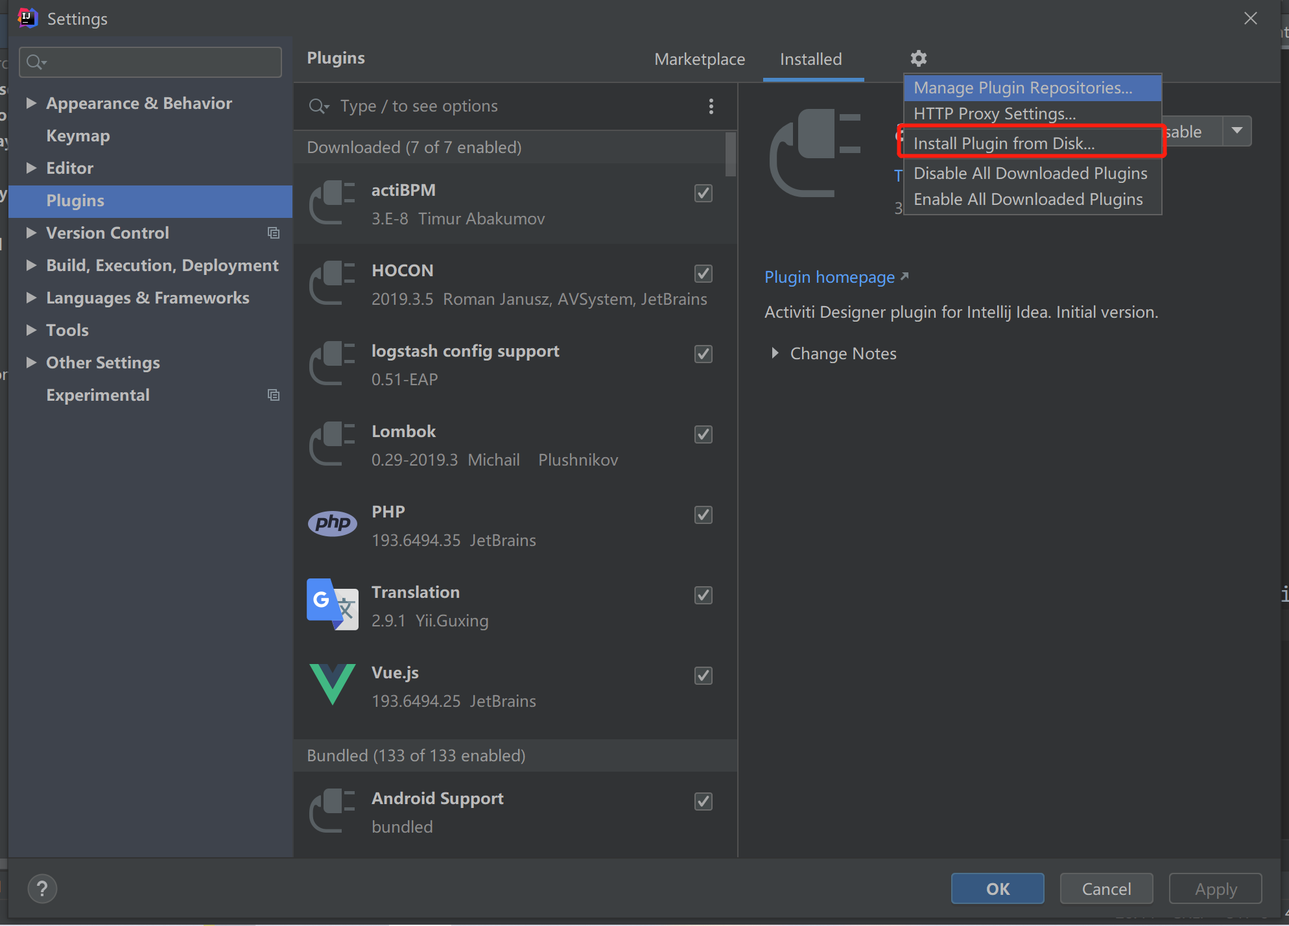Viewport: 1289px width, 926px height.
Task: Toggle the Android Support plugin checkbox
Action: (704, 801)
